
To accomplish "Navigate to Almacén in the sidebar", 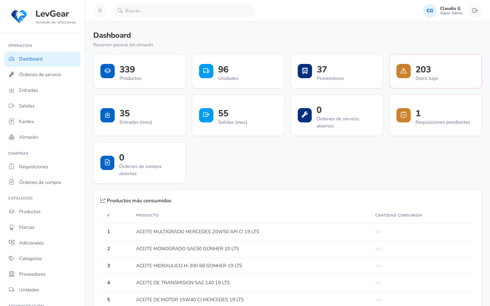I will pos(42,137).
